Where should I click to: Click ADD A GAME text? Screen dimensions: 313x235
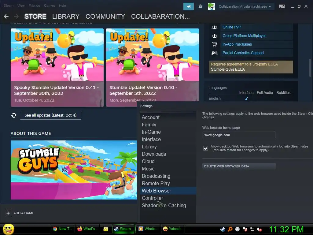24,213
